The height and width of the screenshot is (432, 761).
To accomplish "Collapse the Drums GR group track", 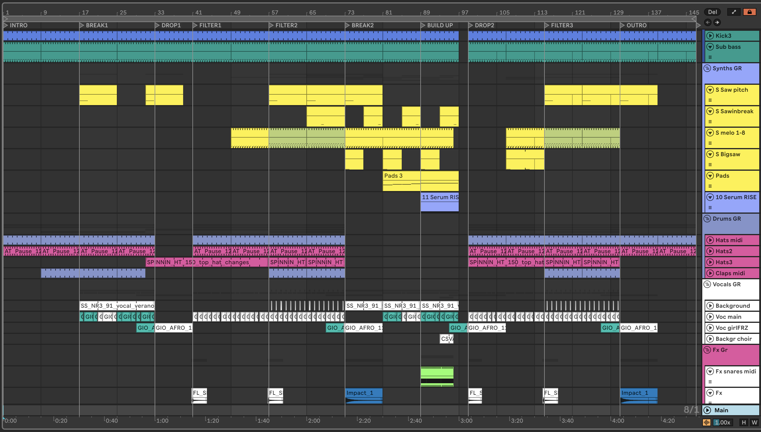I will click(x=707, y=219).
